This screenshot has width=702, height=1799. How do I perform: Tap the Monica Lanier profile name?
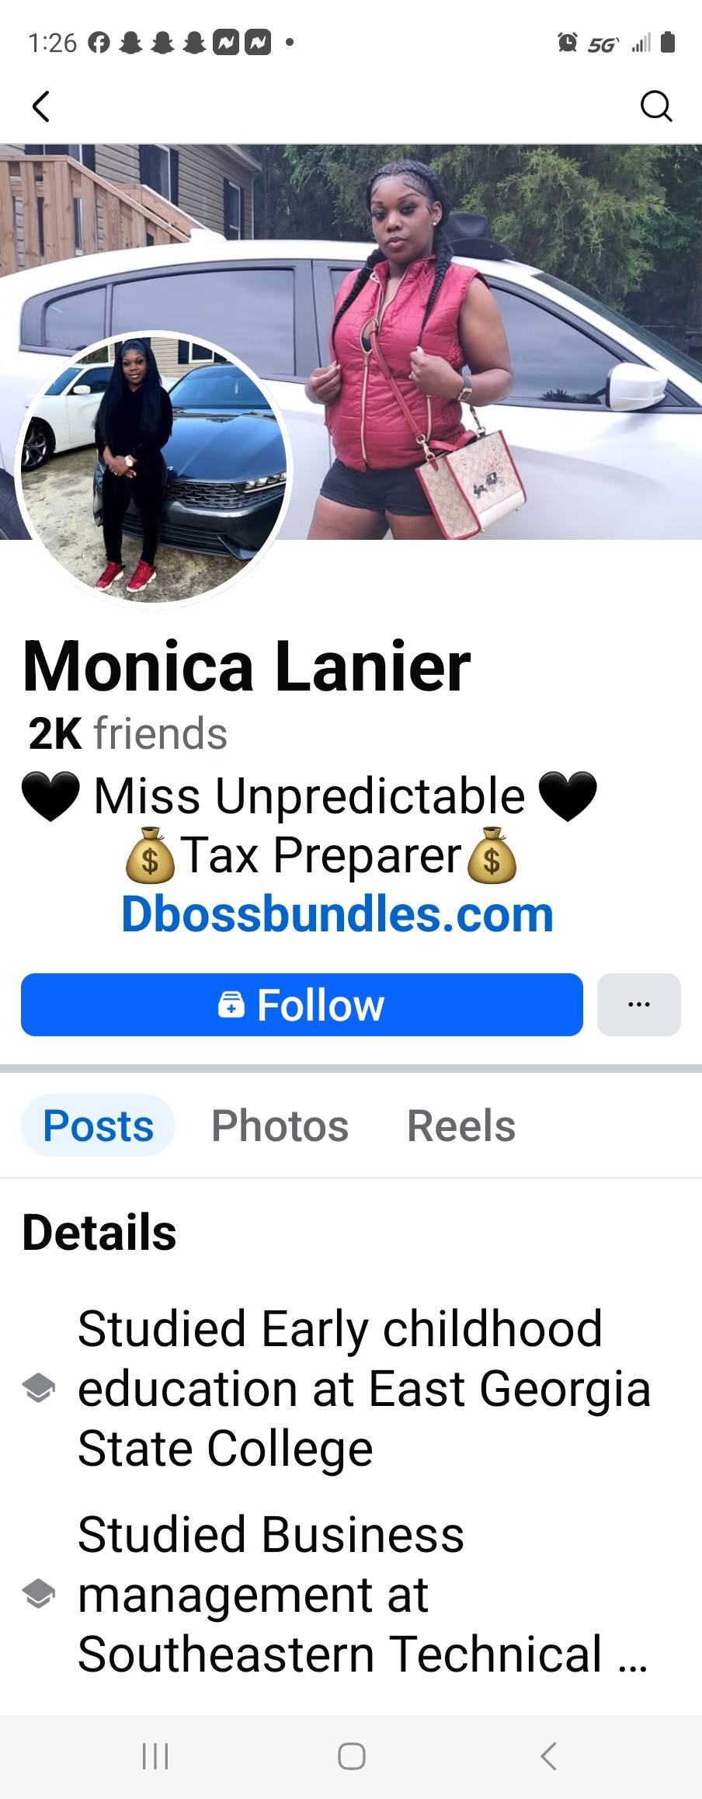[x=247, y=666]
